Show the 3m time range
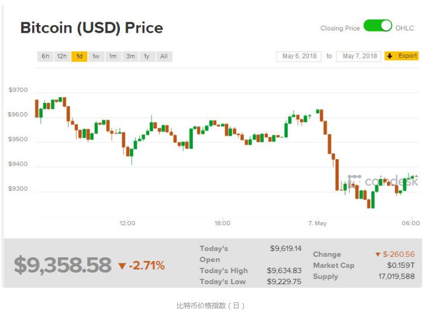 point(130,57)
